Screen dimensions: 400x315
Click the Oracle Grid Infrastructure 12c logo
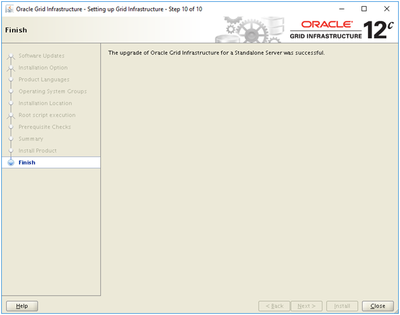pyautogui.click(x=341, y=30)
